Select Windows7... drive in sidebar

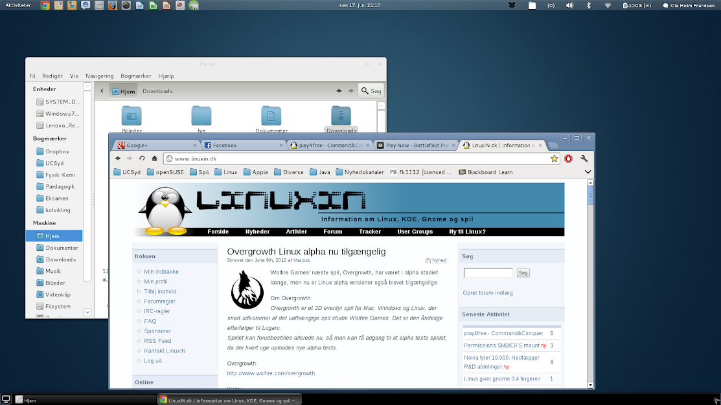click(x=58, y=113)
